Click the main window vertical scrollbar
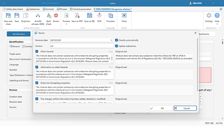 click(x=222, y=43)
